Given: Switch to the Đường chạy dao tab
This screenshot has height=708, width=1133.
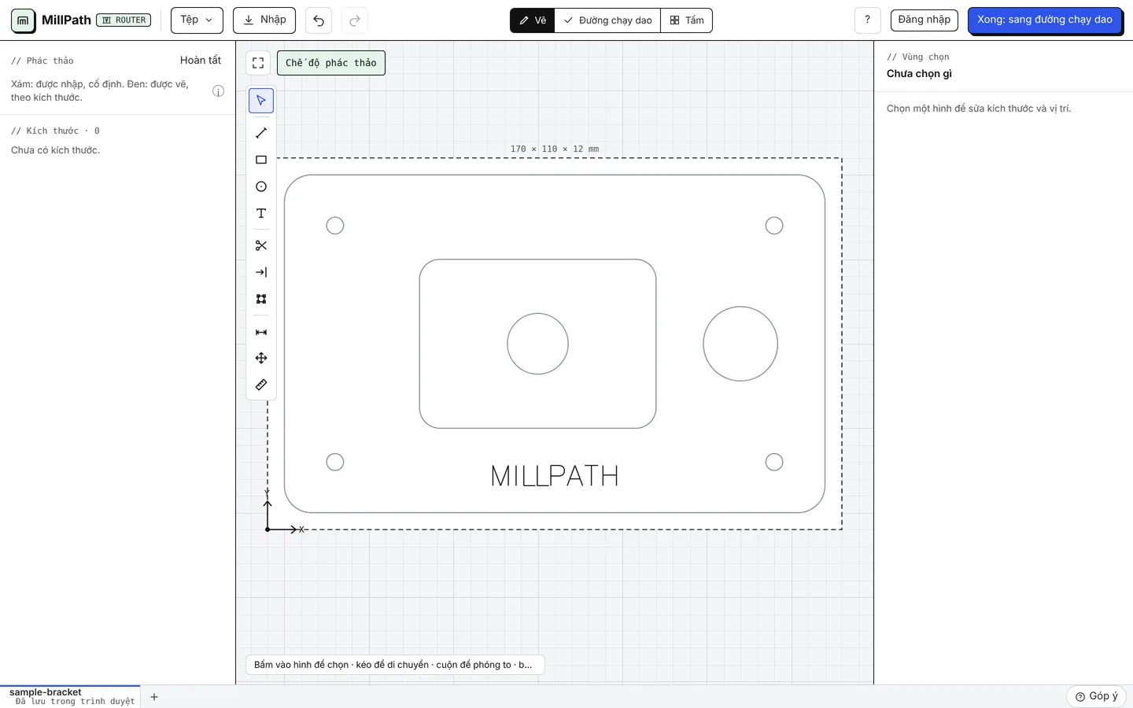Looking at the screenshot, I should [608, 20].
